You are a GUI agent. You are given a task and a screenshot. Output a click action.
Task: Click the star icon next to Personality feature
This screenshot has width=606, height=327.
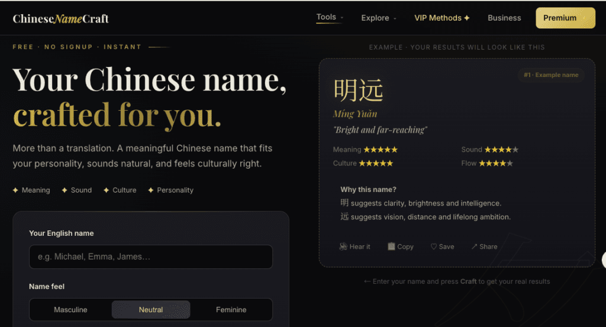pyautogui.click(x=151, y=190)
